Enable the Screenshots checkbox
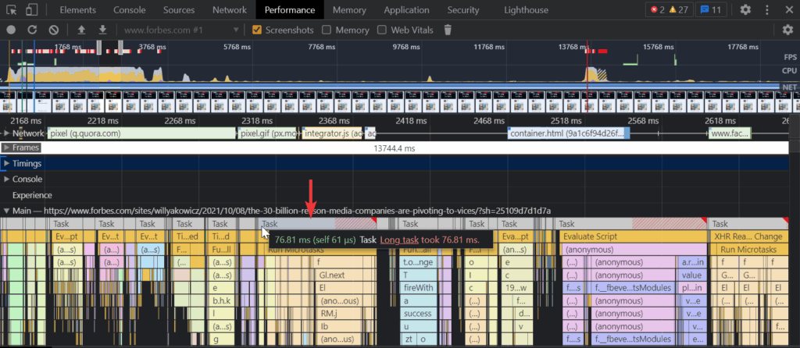Screen dimensions: 800x348 (x=257, y=30)
